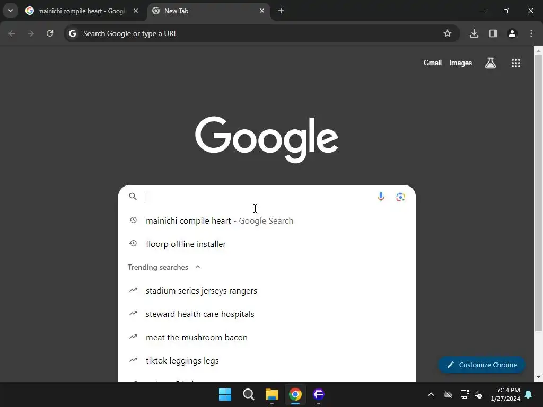This screenshot has height=407, width=543.
Task: Open File Explorer from taskbar
Action: tap(272, 394)
